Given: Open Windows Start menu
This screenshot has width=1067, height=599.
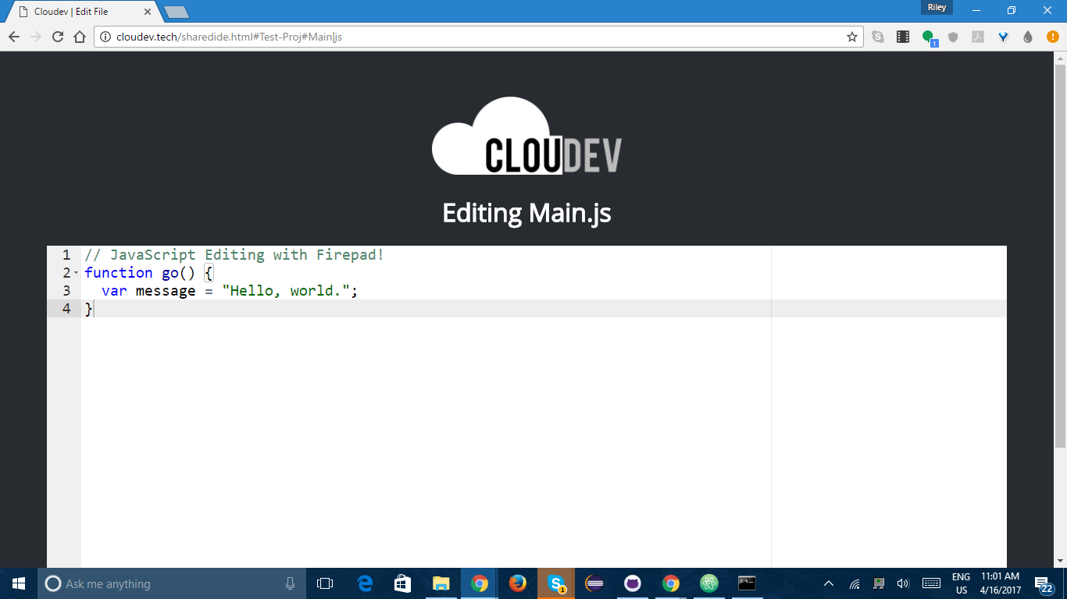Looking at the screenshot, I should [x=19, y=583].
